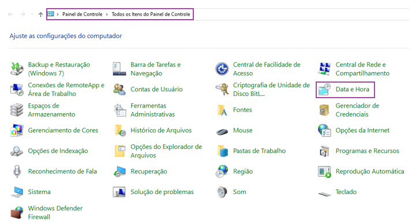Click the Control Panel address bar icon

click(51, 14)
